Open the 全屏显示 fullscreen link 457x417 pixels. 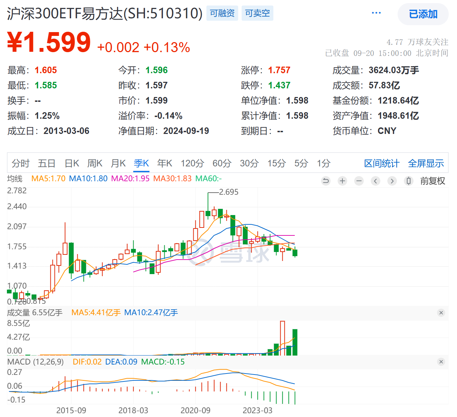[x=426, y=164]
